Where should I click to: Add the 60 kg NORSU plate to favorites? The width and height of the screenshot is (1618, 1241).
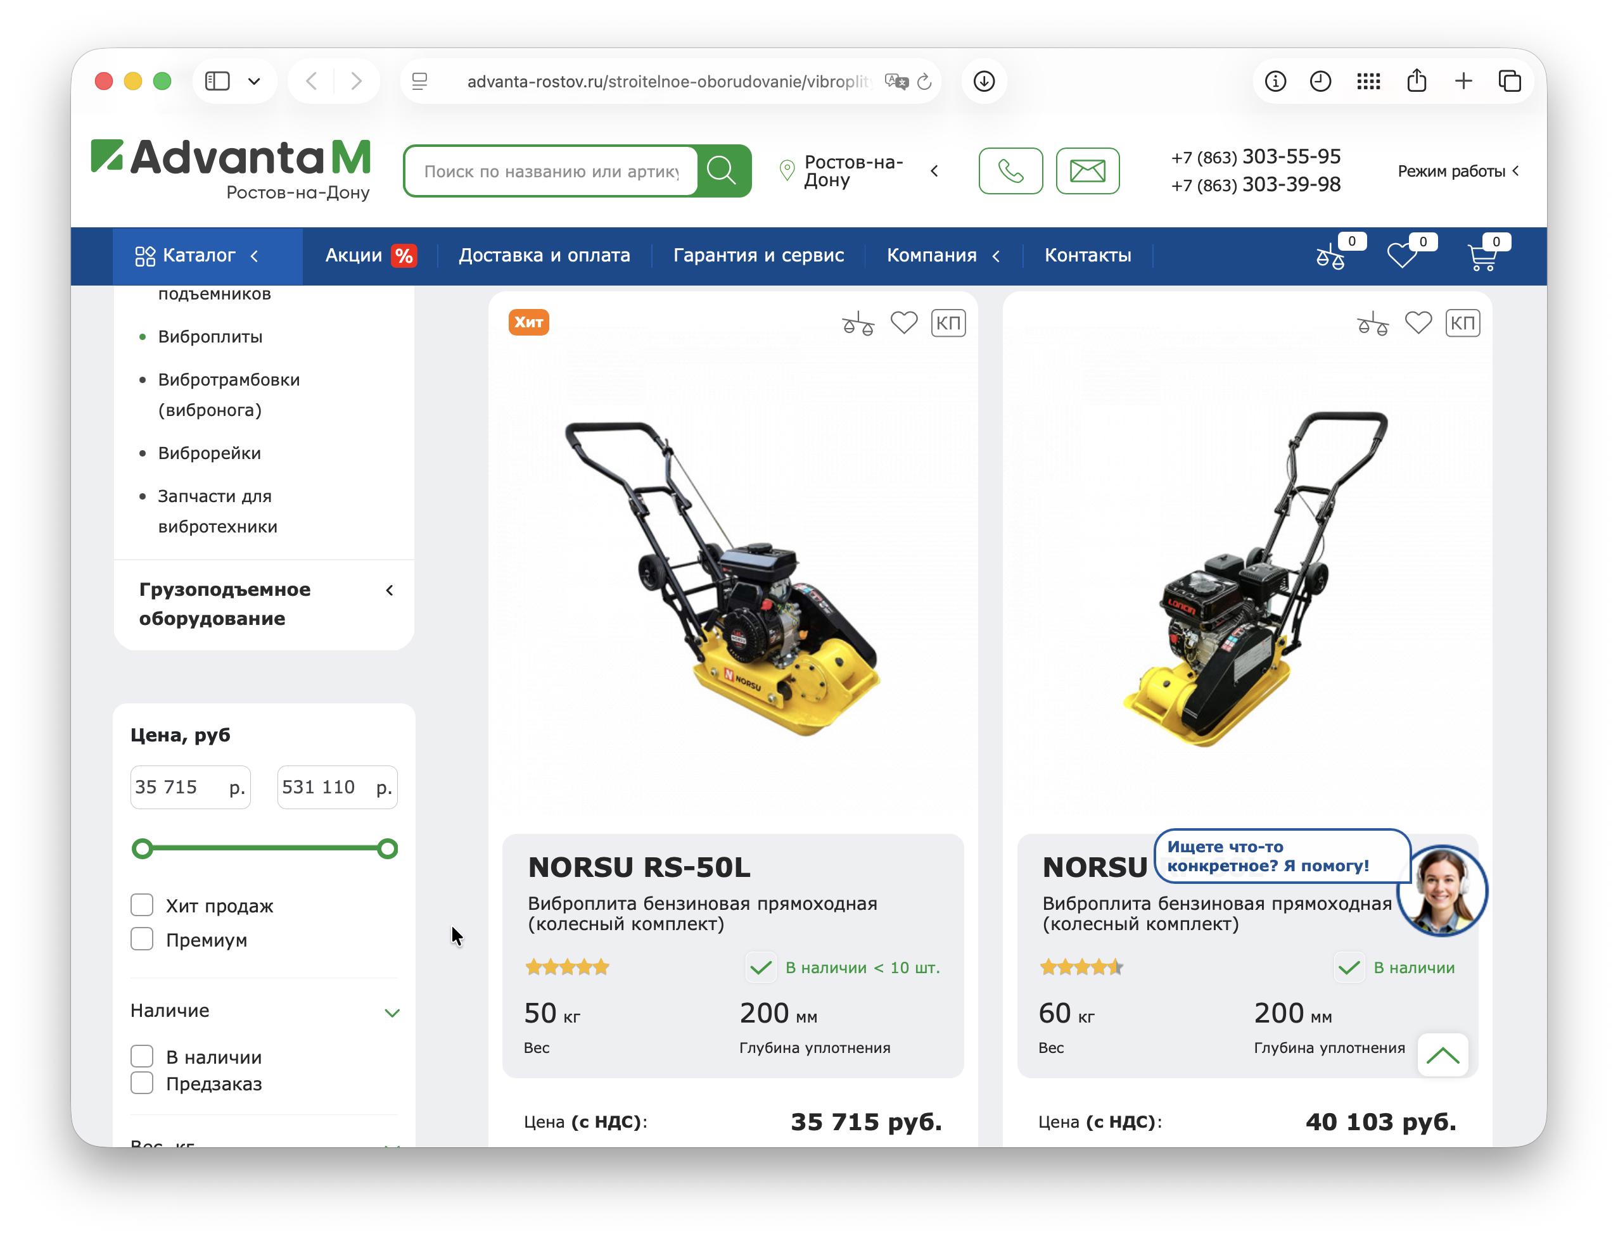1418,323
